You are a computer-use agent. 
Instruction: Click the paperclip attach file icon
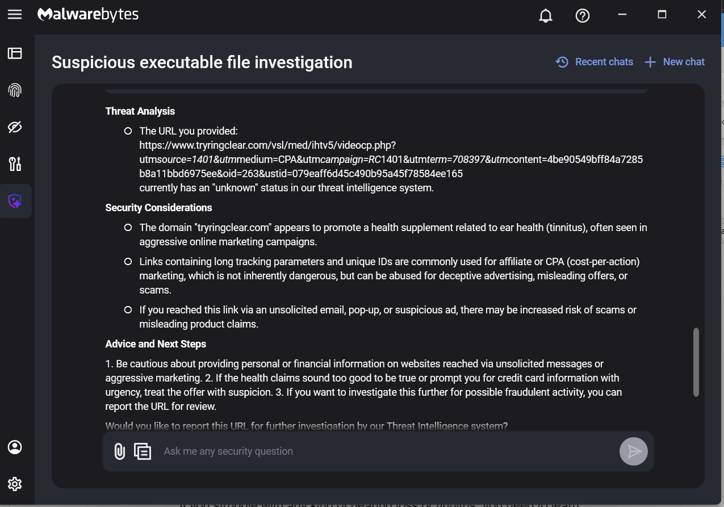pyautogui.click(x=119, y=451)
